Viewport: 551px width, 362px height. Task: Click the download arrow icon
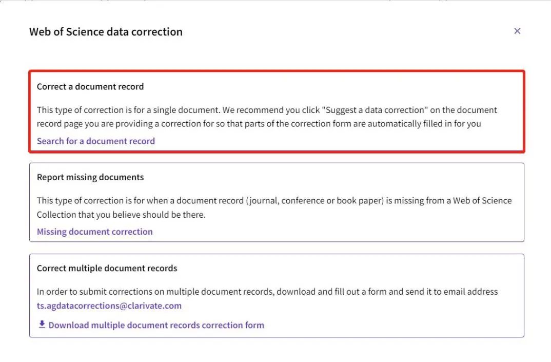pos(42,325)
